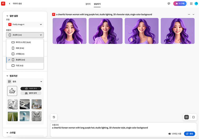199x139 pixels.
Task: Open the fourth generated portrait image
Action: point(178,31)
